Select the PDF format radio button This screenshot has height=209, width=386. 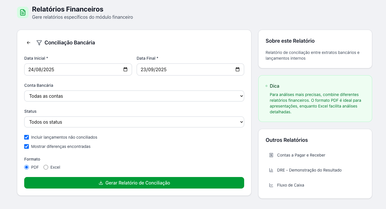point(27,167)
